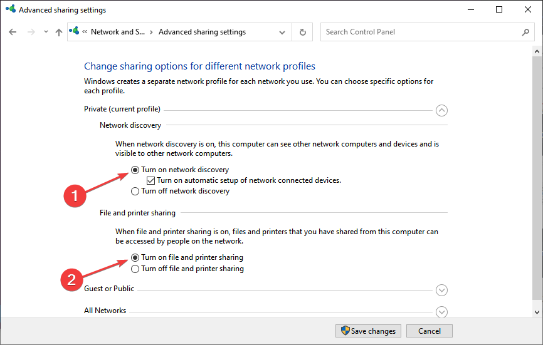Expand the Guest or Public section
543x345 pixels.
coord(441,290)
